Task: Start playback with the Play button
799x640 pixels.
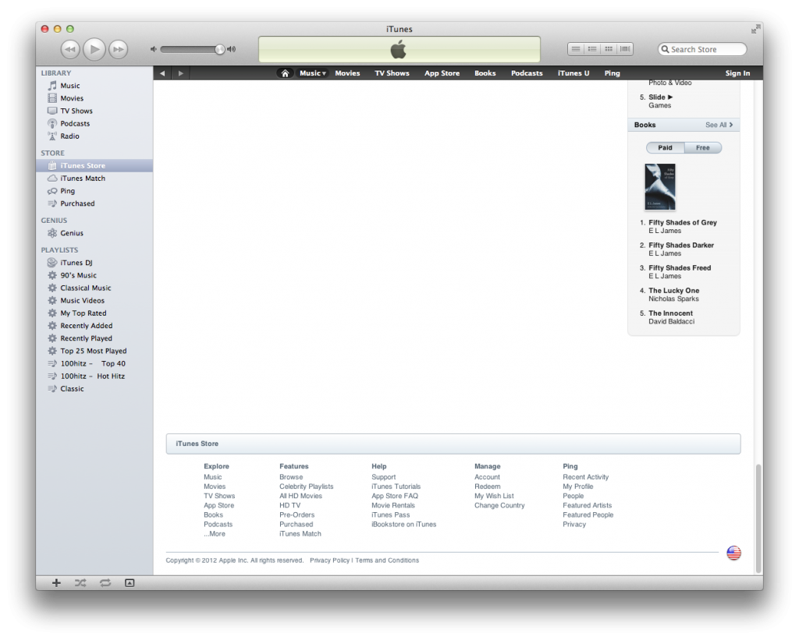Action: click(x=94, y=49)
